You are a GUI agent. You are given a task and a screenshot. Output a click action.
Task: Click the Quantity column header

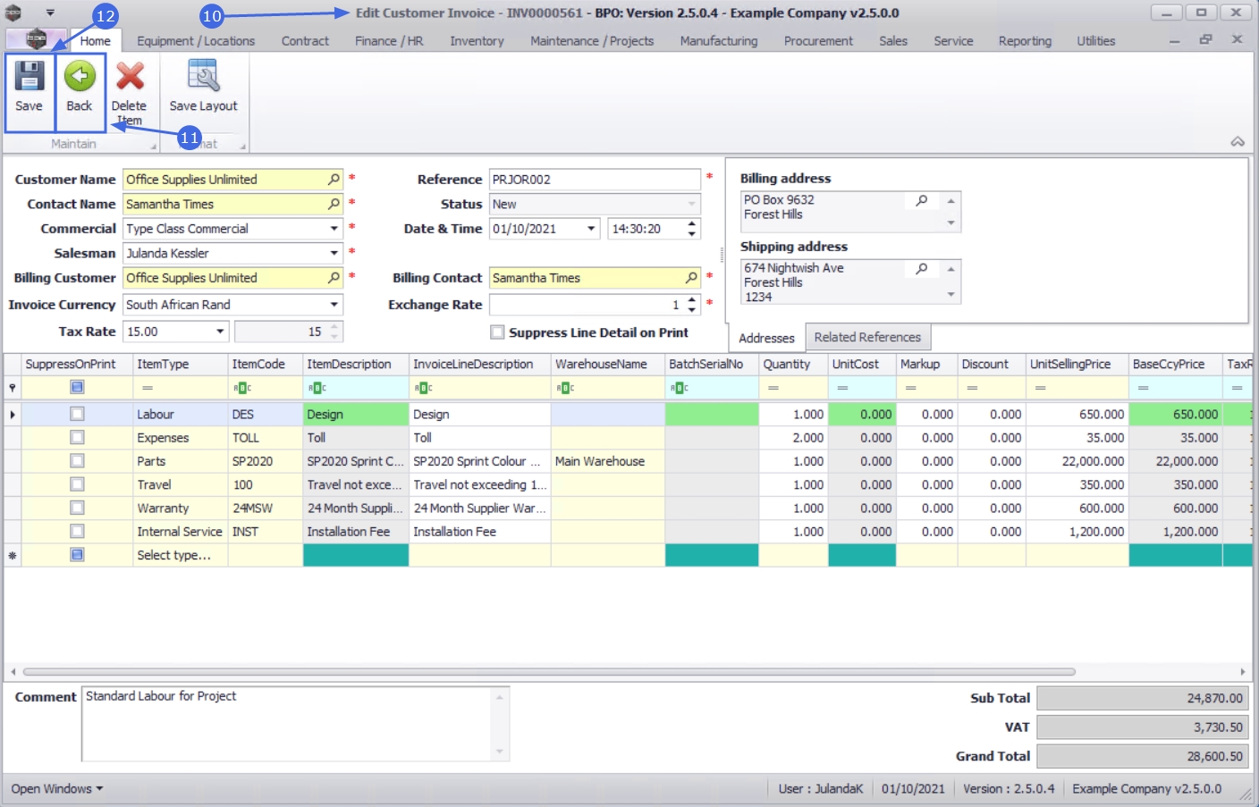point(787,365)
